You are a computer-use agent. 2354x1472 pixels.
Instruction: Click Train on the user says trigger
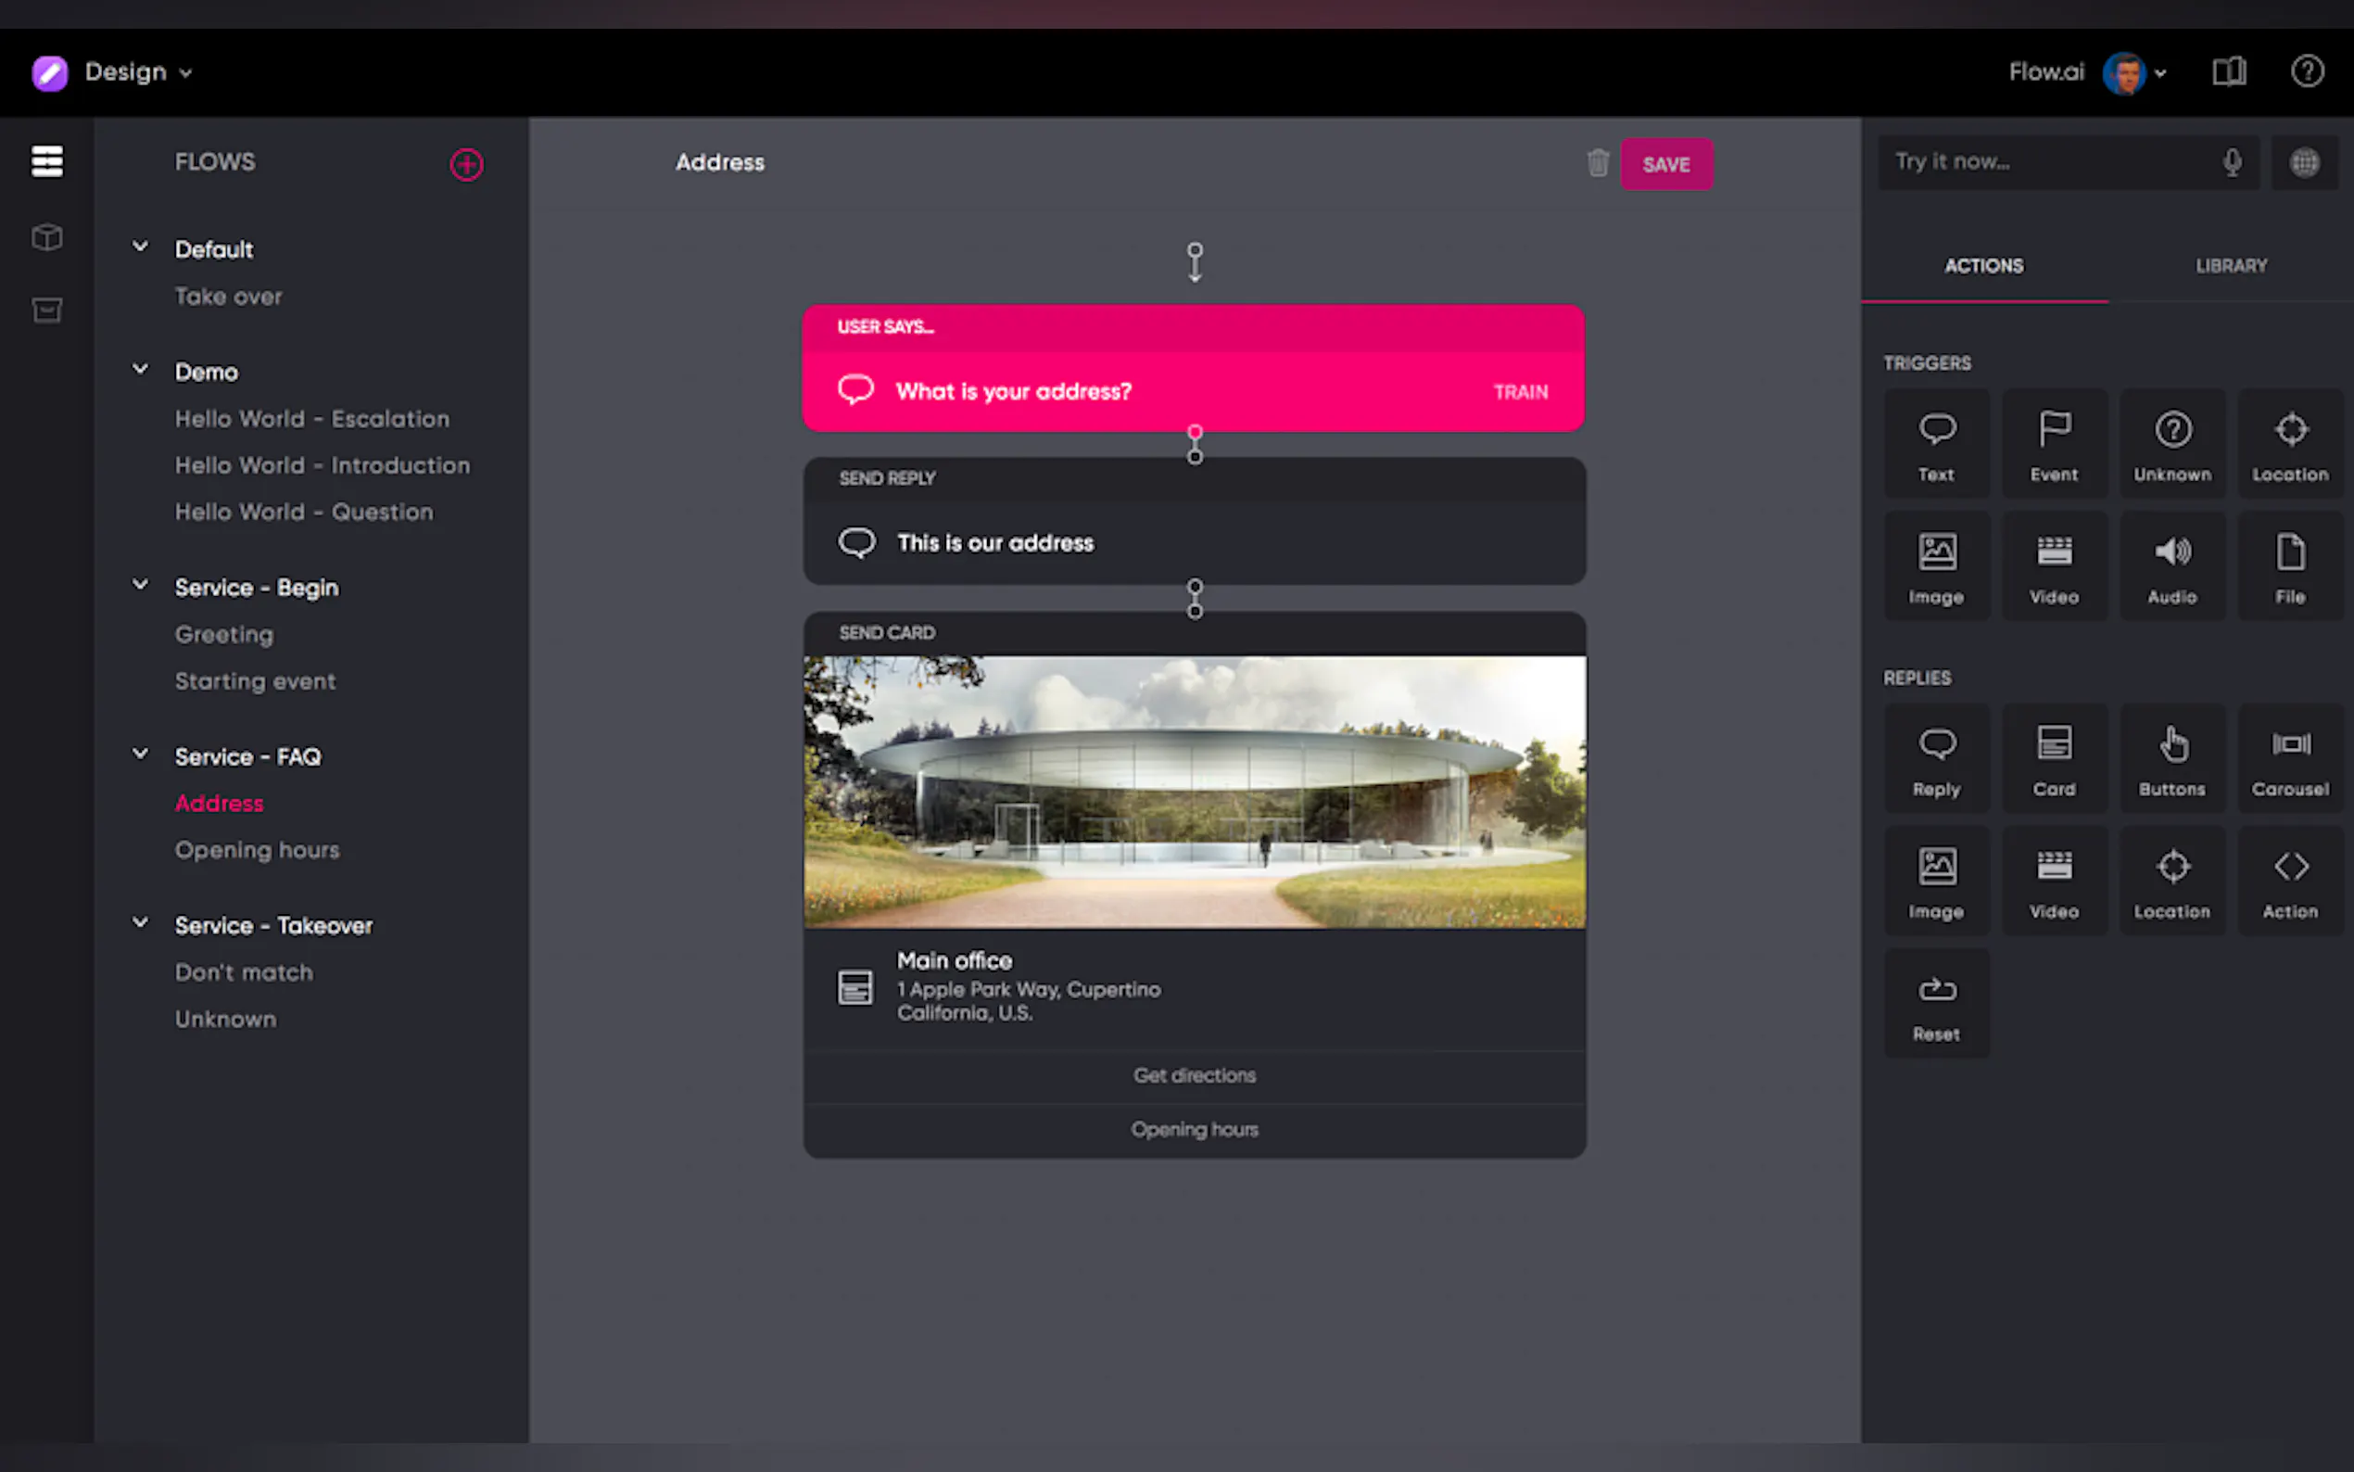tap(1520, 392)
